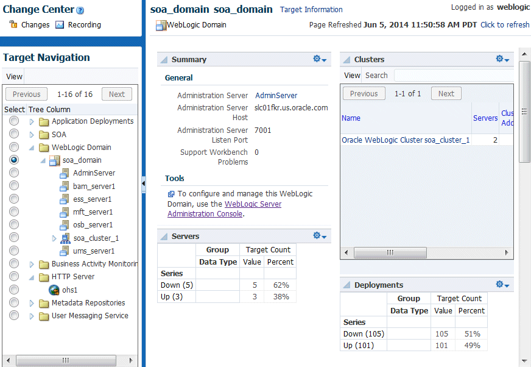Expand Application Deployments tree node
The image size is (531, 367).
pyautogui.click(x=32, y=122)
